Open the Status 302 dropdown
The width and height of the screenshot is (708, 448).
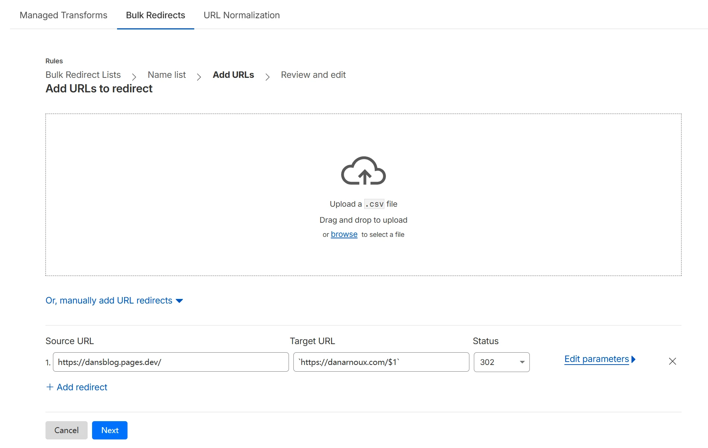click(501, 362)
